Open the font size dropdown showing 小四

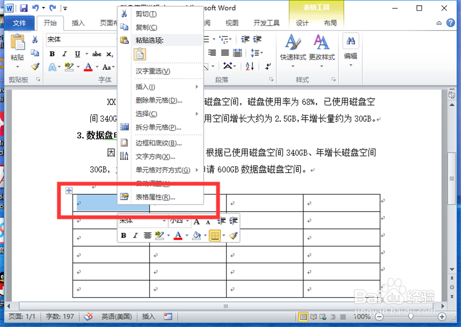(x=178, y=221)
